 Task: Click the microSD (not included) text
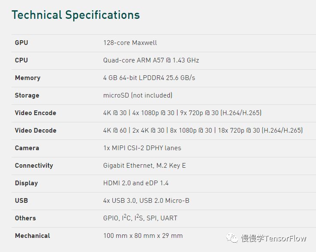[138, 95]
